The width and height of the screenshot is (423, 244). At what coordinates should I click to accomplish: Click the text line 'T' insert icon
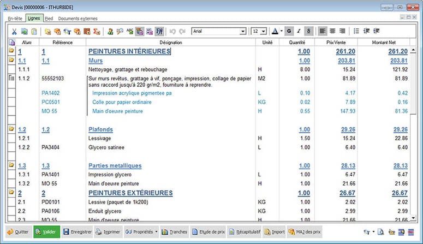67,32
